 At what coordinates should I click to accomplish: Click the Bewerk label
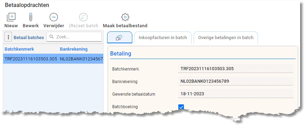pos(31,26)
